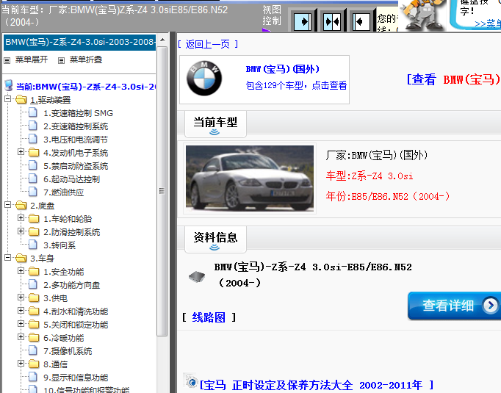
Task: Click the folder icon of 1.安全功能
Action: 34,272
